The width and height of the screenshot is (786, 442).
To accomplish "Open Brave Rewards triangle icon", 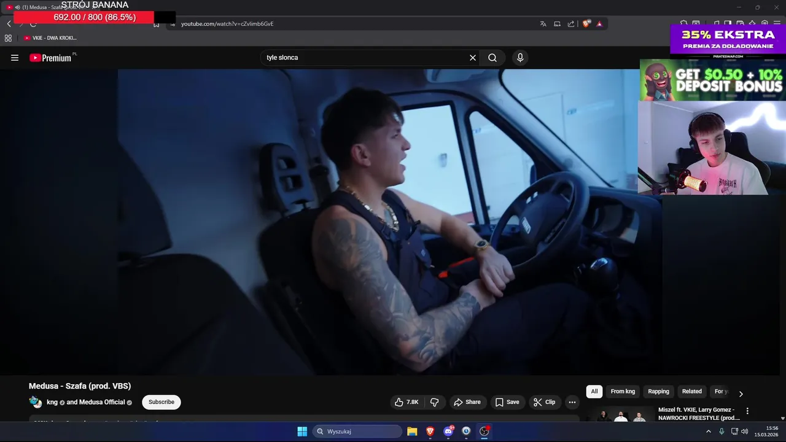I will pos(599,24).
